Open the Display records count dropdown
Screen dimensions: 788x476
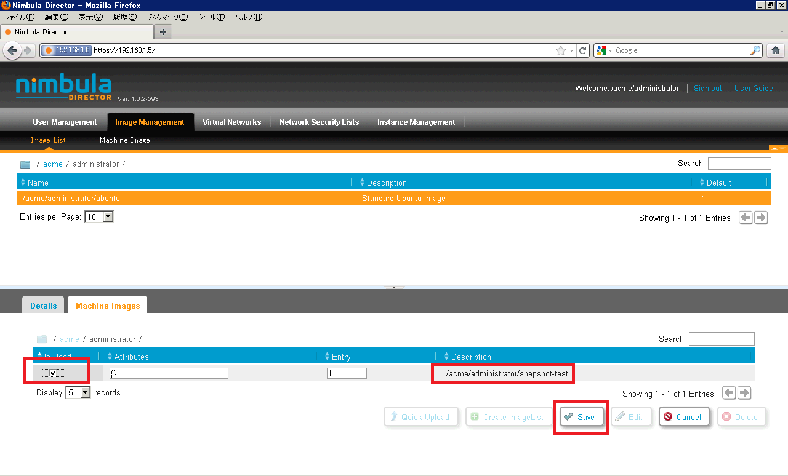(78, 392)
